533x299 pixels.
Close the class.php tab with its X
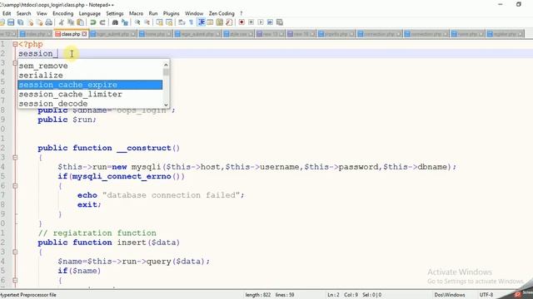click(x=84, y=34)
